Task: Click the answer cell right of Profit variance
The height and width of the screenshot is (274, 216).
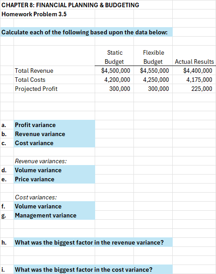Action: coord(115,125)
